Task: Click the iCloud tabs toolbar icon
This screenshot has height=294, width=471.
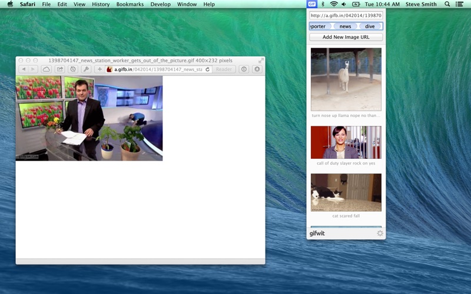Action: point(47,69)
